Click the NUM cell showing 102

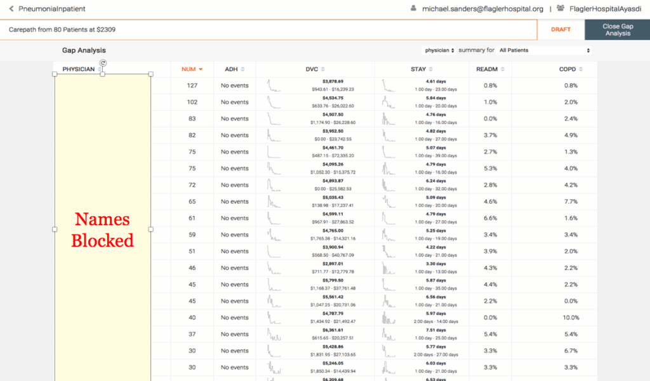pos(192,102)
